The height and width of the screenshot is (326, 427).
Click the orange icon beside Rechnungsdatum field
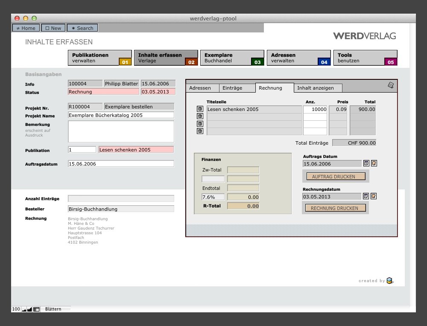(374, 196)
